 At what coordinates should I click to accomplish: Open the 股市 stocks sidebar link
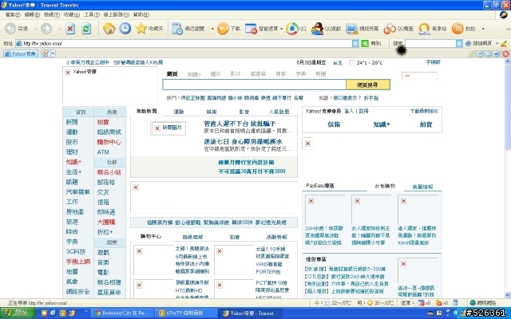72,142
